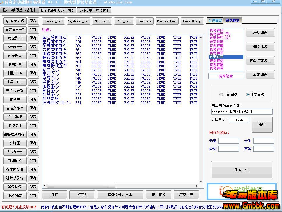Click the 清空列表 button
The height and width of the screenshot is (212, 282).
(260, 33)
